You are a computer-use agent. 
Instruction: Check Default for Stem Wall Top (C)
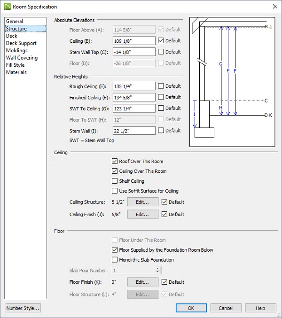click(x=161, y=52)
